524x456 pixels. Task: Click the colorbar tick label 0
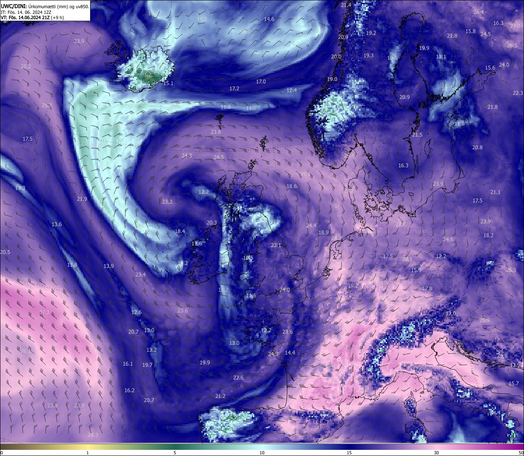click(x=1, y=453)
